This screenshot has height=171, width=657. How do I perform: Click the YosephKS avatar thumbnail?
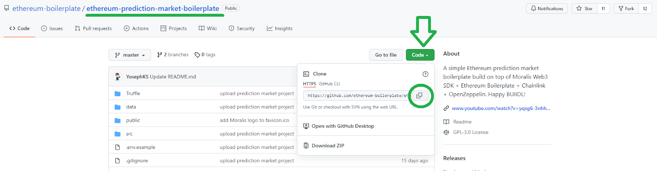(x=118, y=76)
